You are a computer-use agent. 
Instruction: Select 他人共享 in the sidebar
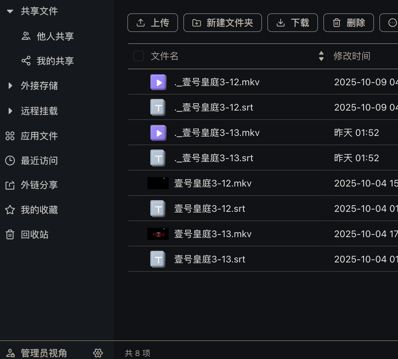tap(55, 36)
